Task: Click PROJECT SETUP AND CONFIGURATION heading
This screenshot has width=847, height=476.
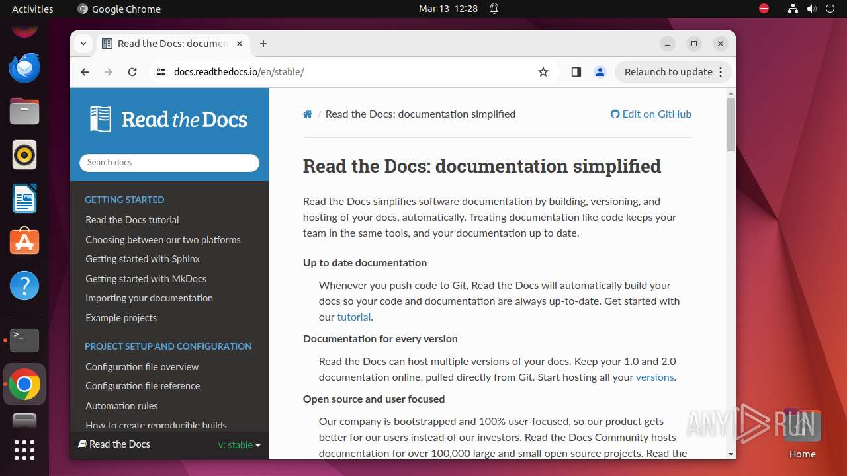Action: click(168, 346)
